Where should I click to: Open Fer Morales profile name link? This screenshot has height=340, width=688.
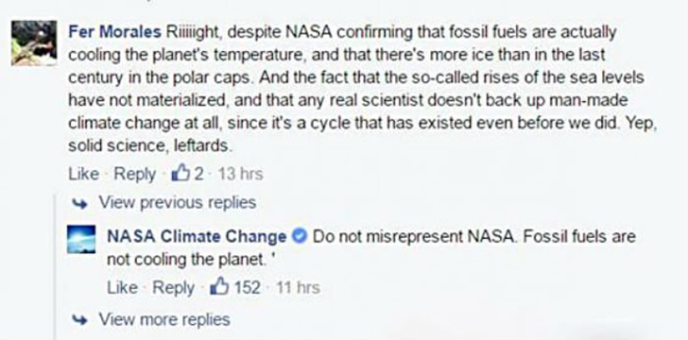(114, 32)
